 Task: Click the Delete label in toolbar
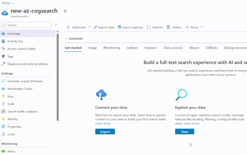176,27
